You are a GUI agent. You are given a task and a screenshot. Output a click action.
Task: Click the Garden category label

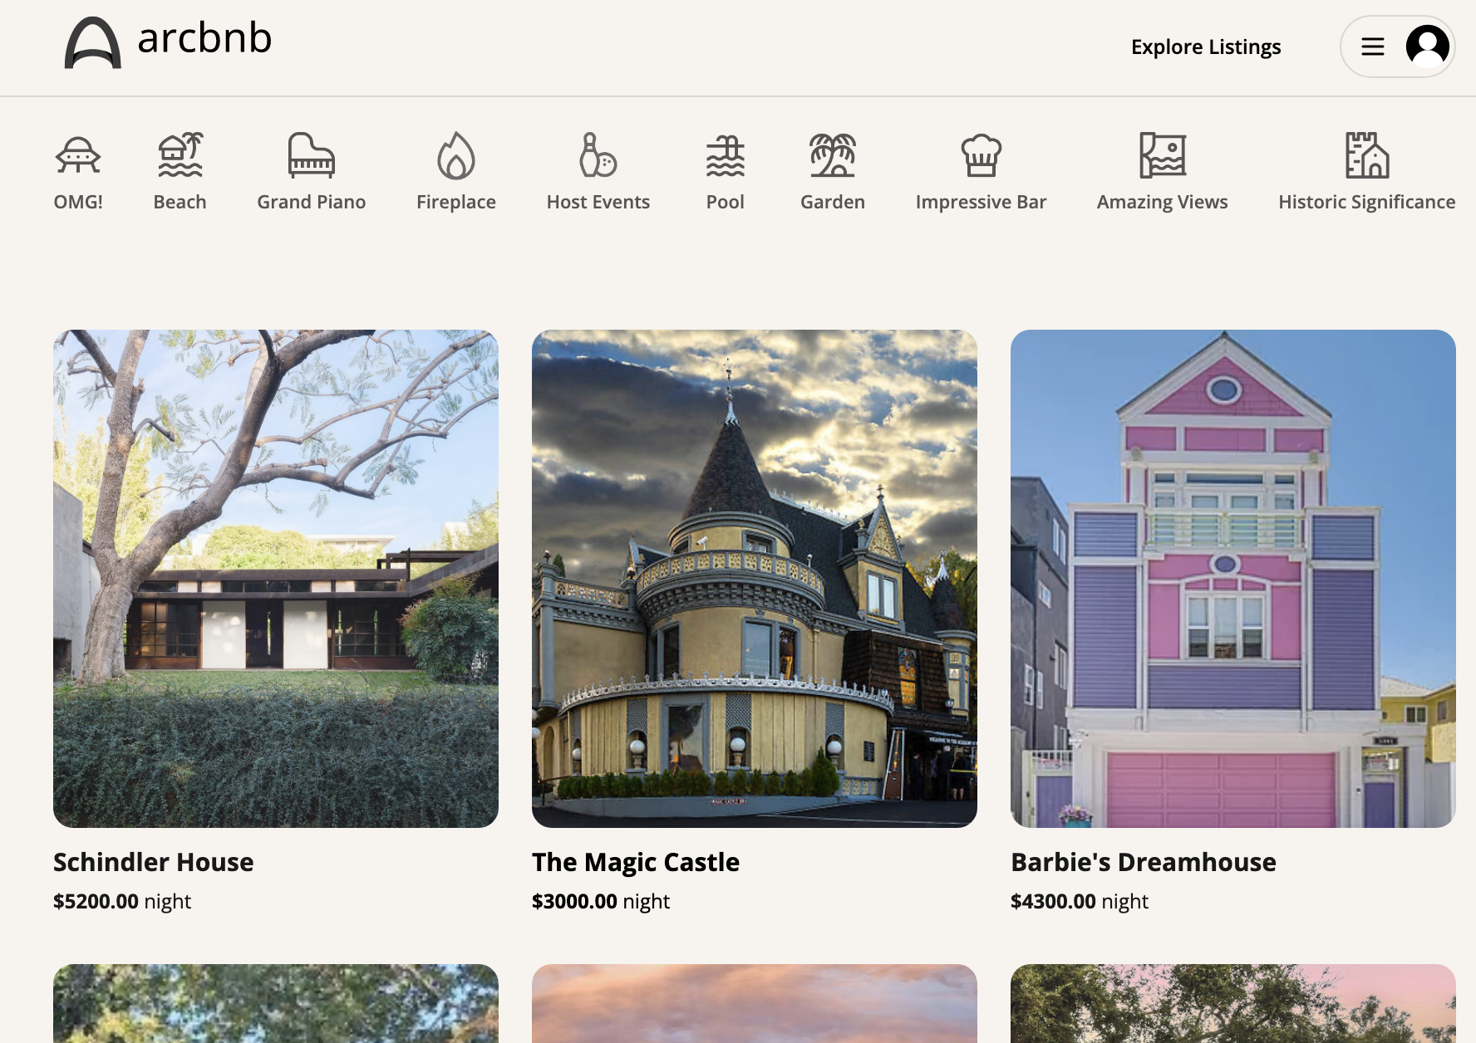coord(833,202)
